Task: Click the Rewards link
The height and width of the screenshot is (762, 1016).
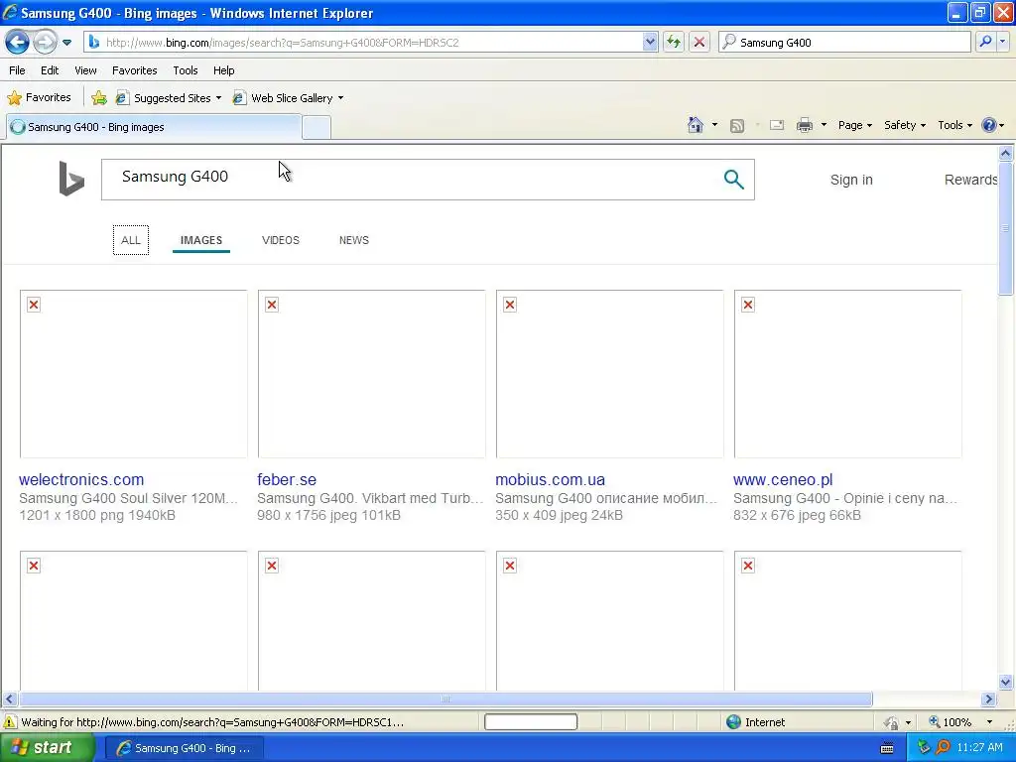Action: (x=970, y=180)
